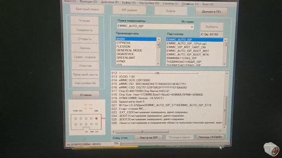Click the ISP connector pinout diagram
This screenshot has height=158, width=282.
87,117
